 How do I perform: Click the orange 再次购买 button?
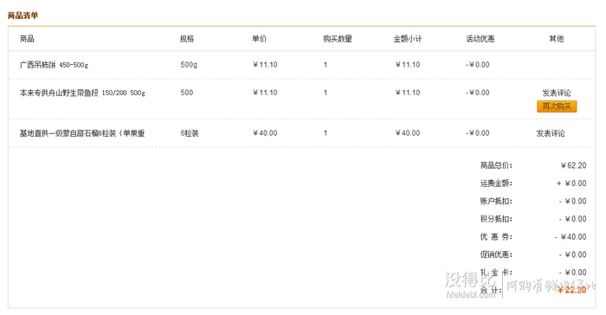click(x=557, y=106)
